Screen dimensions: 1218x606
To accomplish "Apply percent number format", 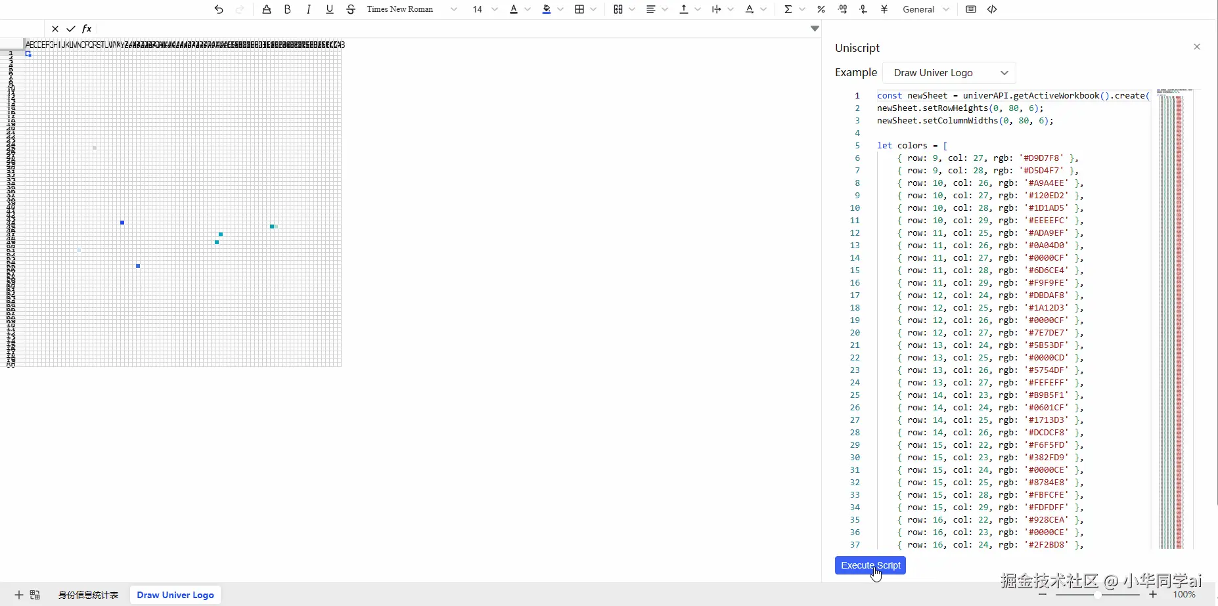I will pyautogui.click(x=821, y=9).
